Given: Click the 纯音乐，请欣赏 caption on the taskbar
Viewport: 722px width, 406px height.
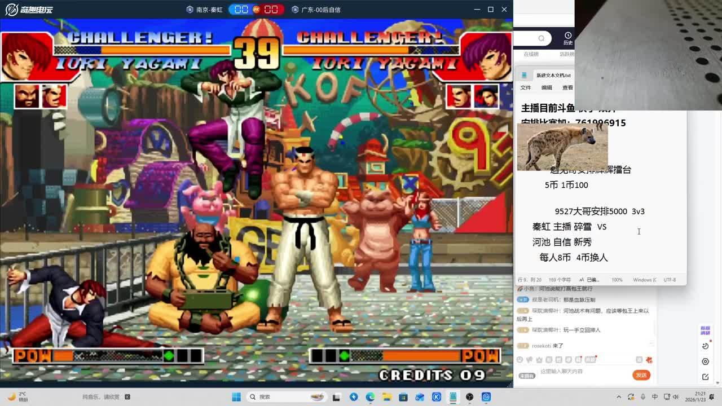Looking at the screenshot, I should point(102,397).
